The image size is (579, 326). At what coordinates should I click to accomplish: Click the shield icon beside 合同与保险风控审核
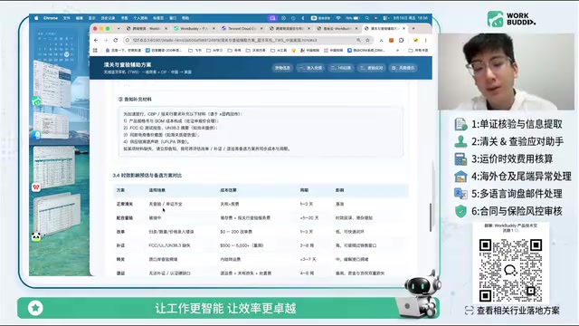pos(460,211)
